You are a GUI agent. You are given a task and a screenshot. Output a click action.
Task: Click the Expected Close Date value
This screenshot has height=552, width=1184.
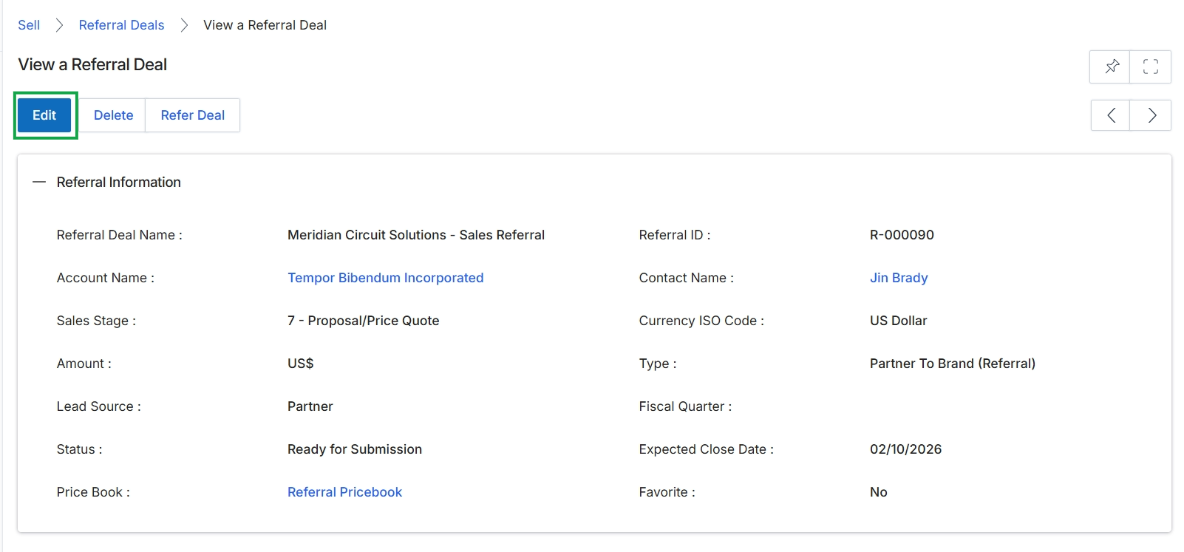coord(905,449)
